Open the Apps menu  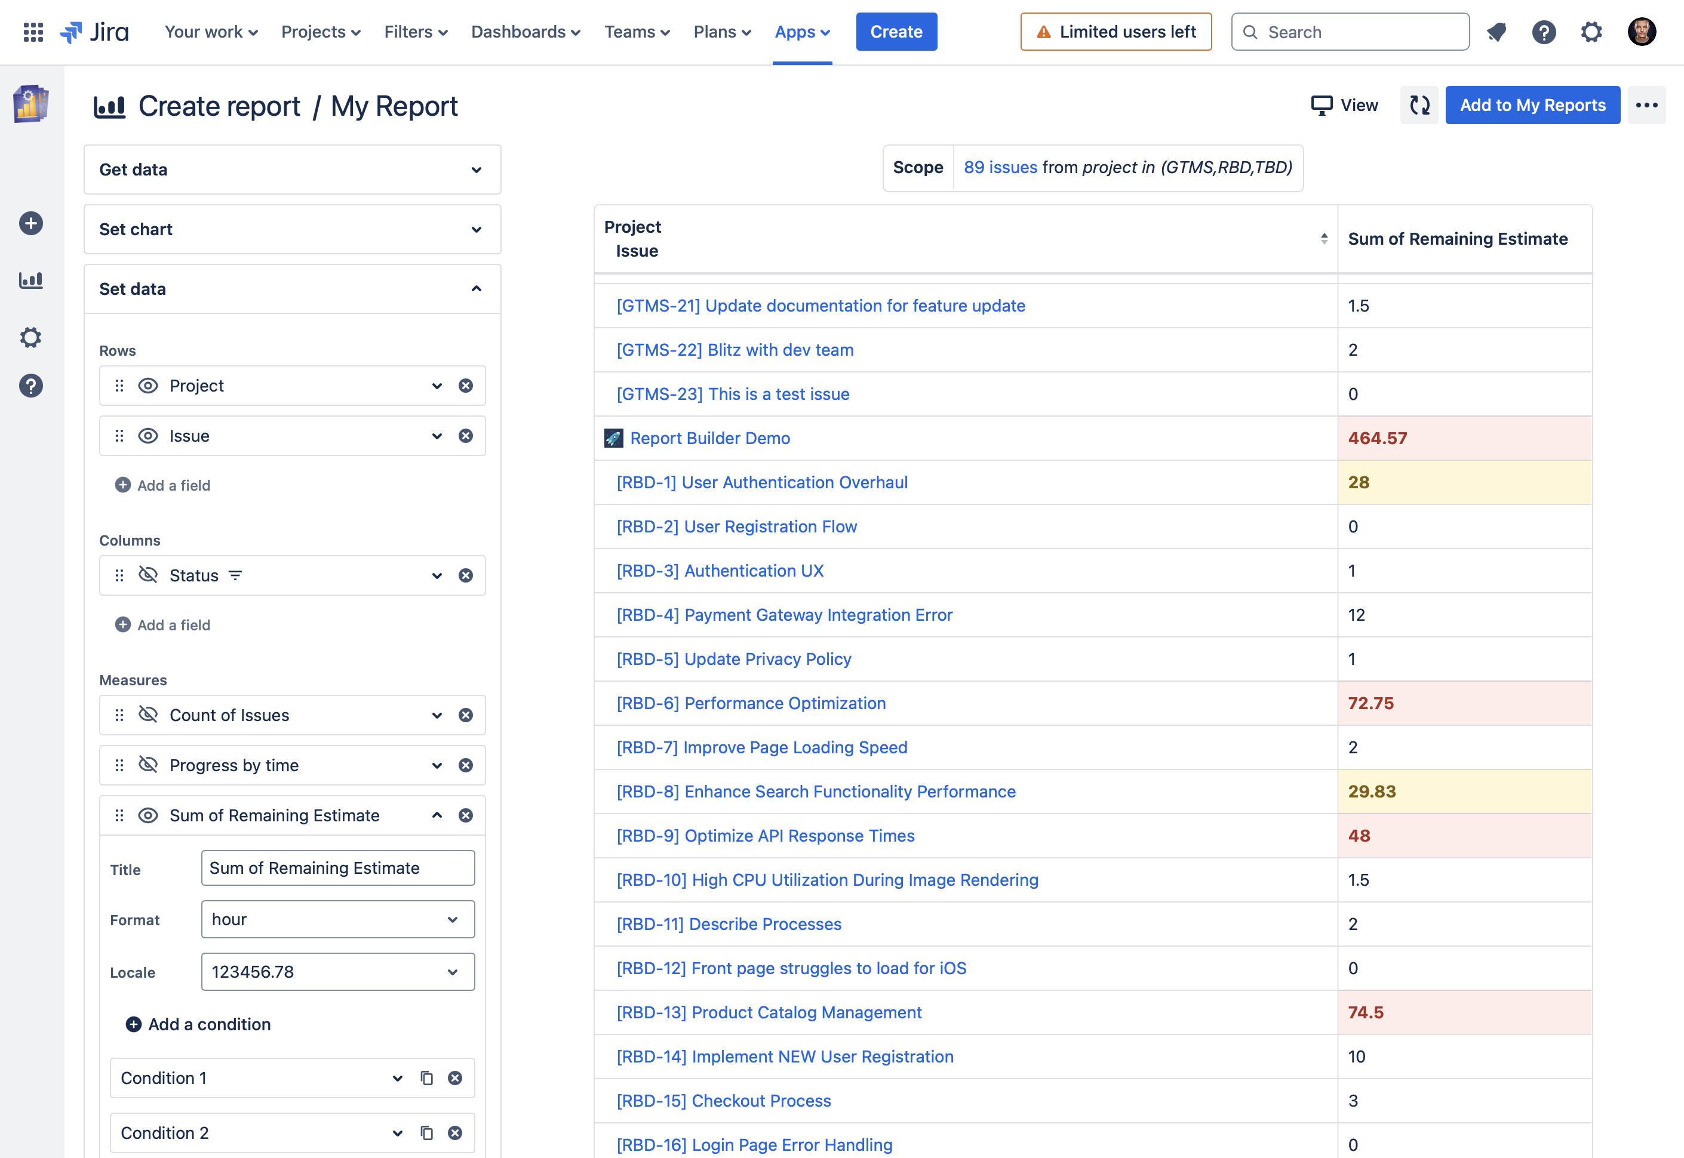(x=802, y=32)
